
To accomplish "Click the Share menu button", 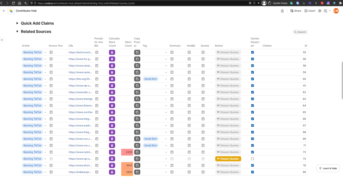I will tap(296, 11).
